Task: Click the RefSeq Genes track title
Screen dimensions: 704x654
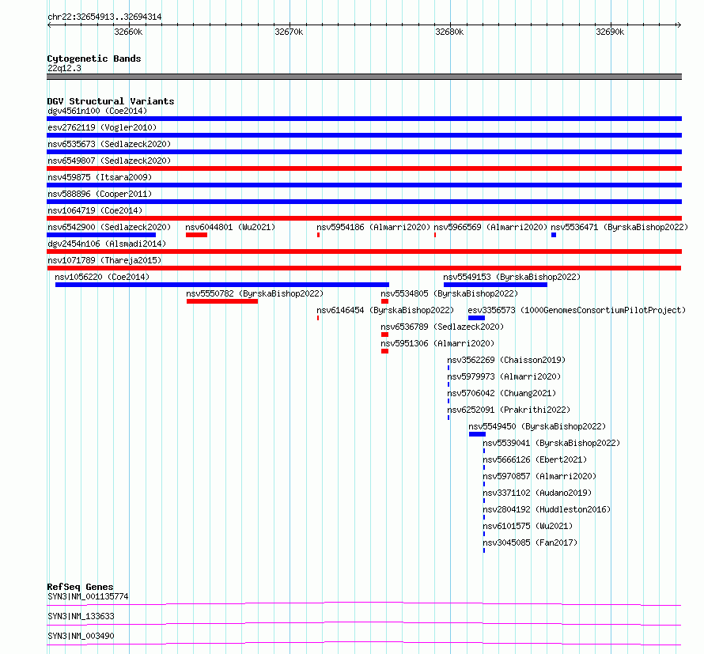Action: (80, 587)
